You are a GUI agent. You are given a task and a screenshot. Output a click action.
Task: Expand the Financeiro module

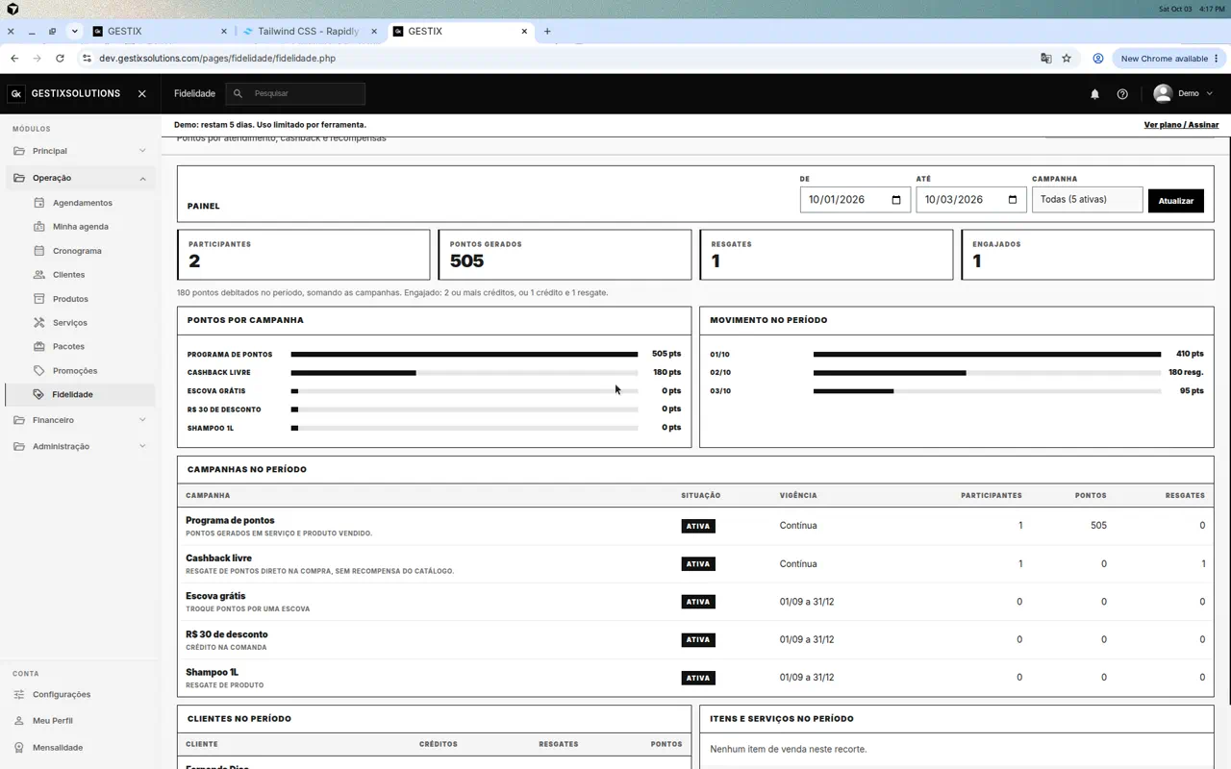click(x=80, y=420)
